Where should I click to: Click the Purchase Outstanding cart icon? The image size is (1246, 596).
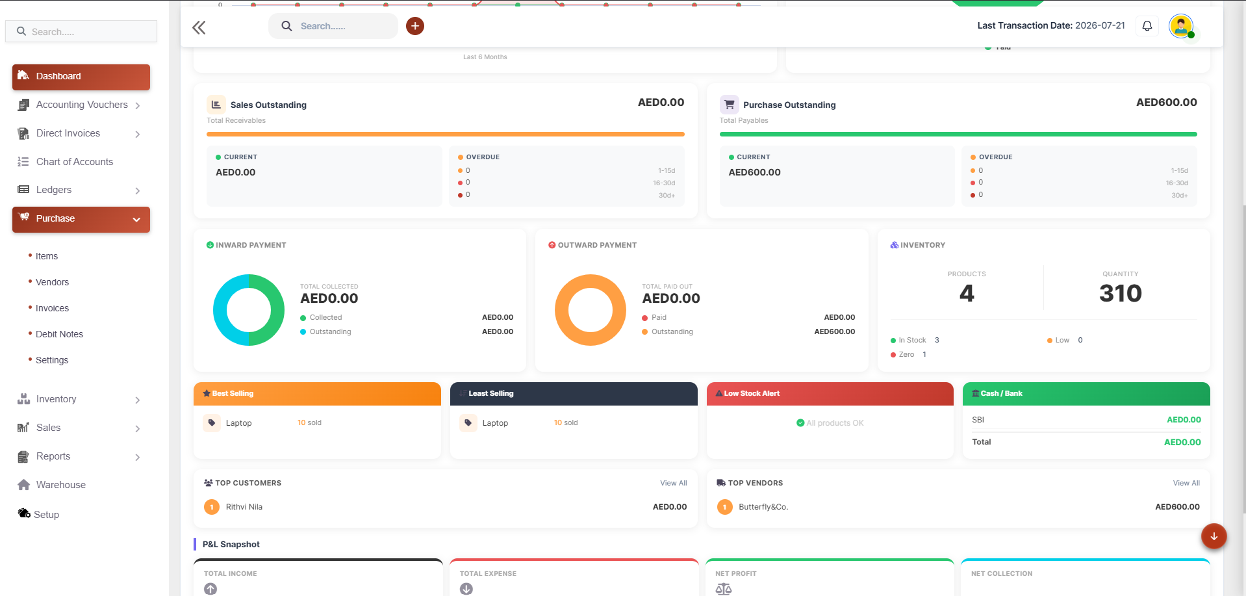pyautogui.click(x=729, y=105)
